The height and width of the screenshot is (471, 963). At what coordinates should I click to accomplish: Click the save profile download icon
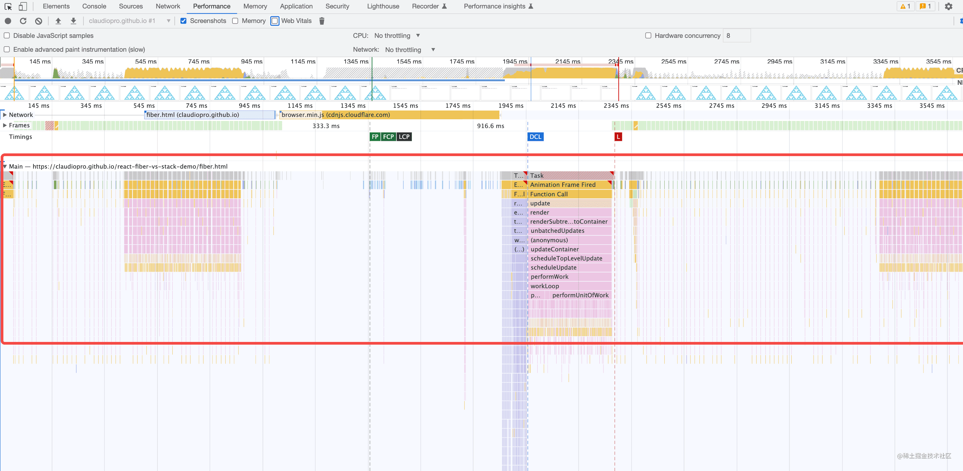(x=73, y=21)
